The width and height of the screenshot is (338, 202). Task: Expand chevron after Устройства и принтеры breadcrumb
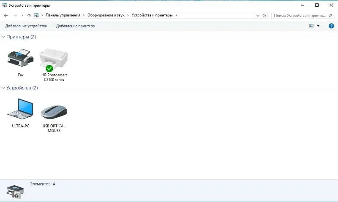[176, 15]
